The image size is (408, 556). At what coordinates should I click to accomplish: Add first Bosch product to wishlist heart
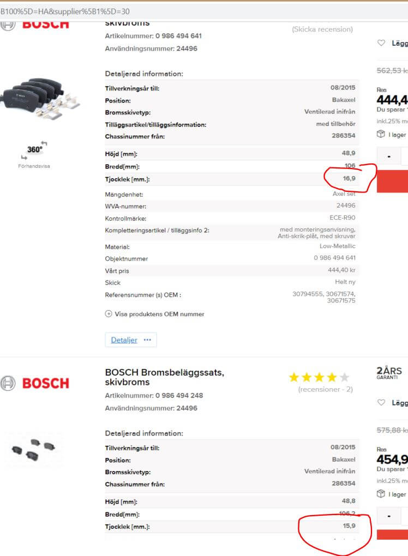pos(381,43)
